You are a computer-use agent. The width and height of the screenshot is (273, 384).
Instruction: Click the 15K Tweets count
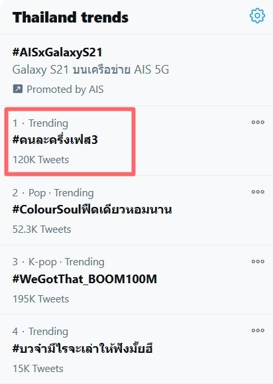(38, 369)
